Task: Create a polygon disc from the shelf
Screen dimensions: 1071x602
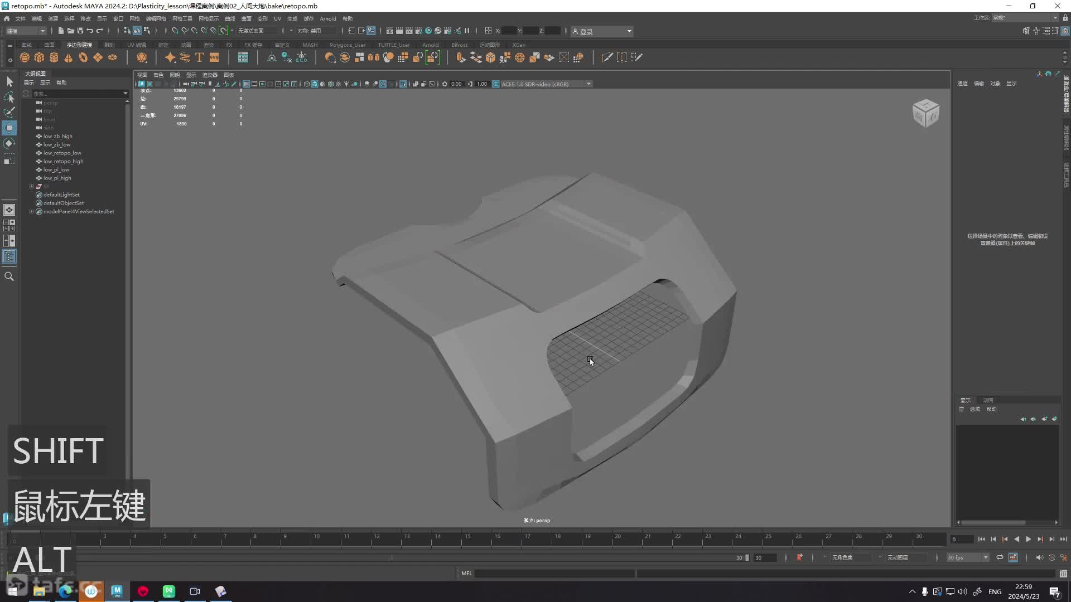Action: click(x=113, y=57)
